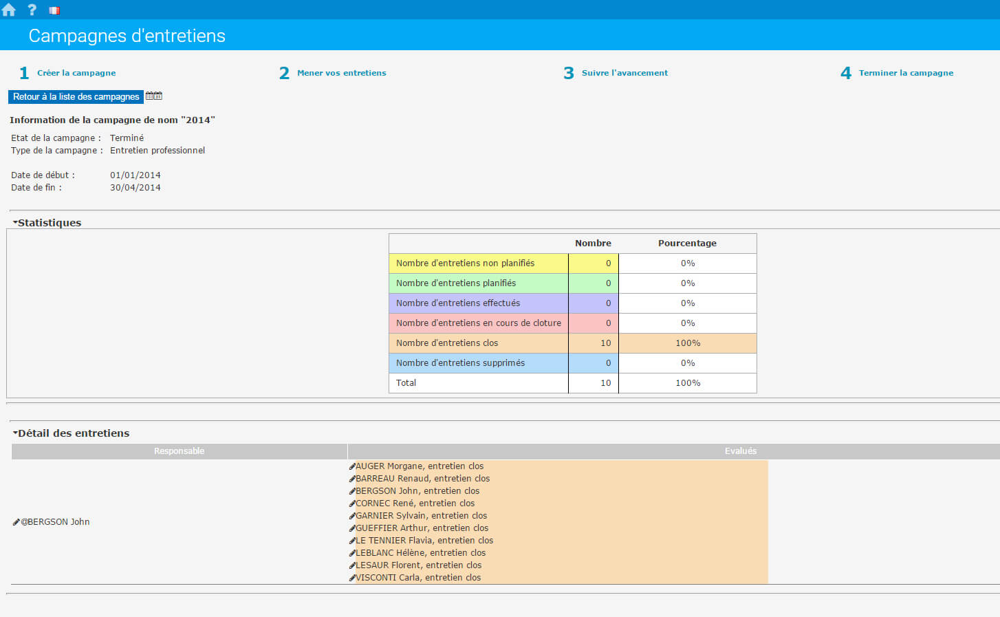Open pencil icon for evaluated BERGSON John

pyautogui.click(x=352, y=491)
